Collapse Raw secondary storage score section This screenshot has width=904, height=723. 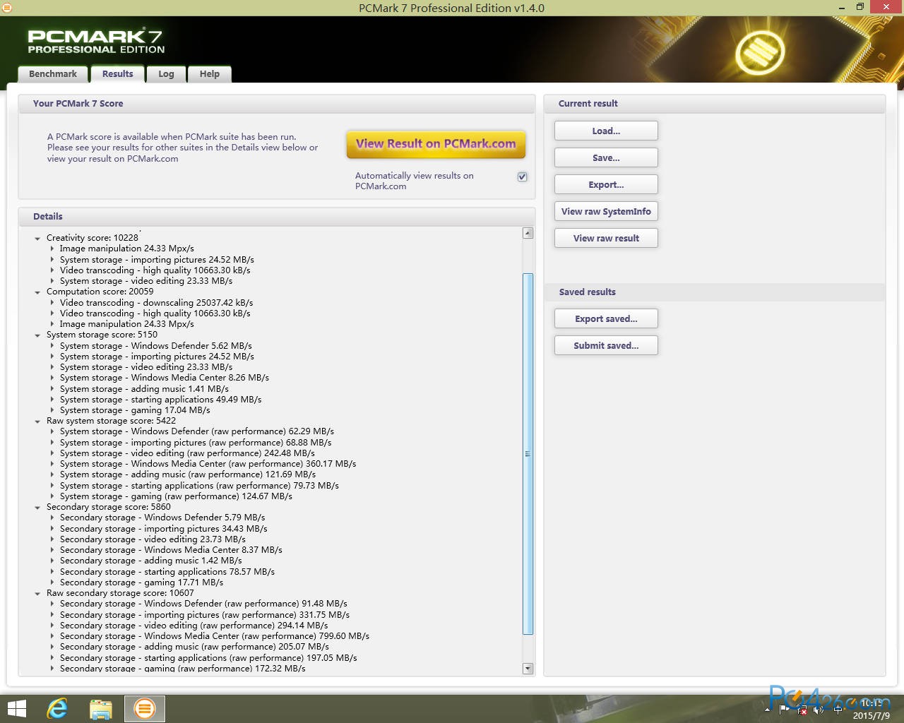pos(37,594)
